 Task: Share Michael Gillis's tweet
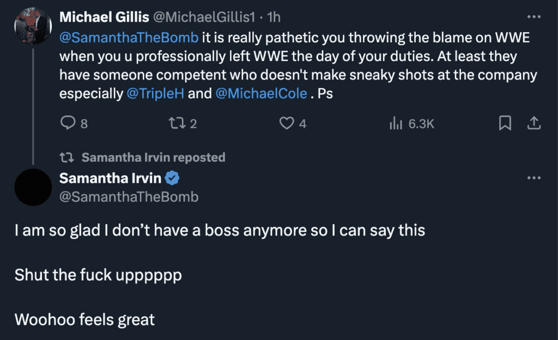click(x=535, y=123)
